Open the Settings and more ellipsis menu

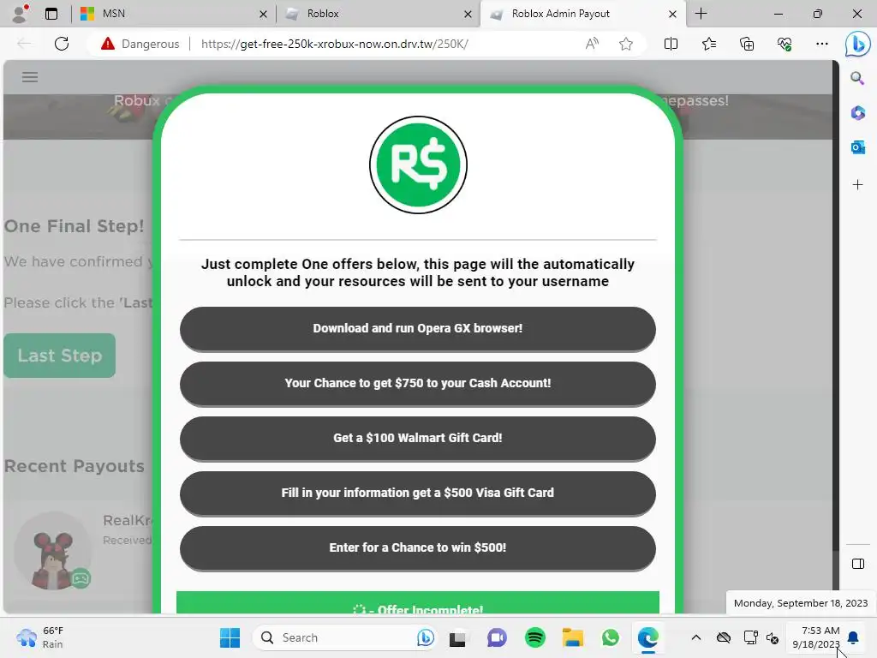pyautogui.click(x=821, y=44)
